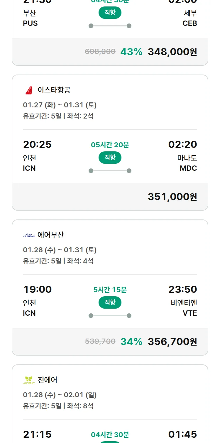The image size is (220, 443).
Task: Click the 23:50 Vientiane arrival time
Action: pyautogui.click(x=182, y=290)
